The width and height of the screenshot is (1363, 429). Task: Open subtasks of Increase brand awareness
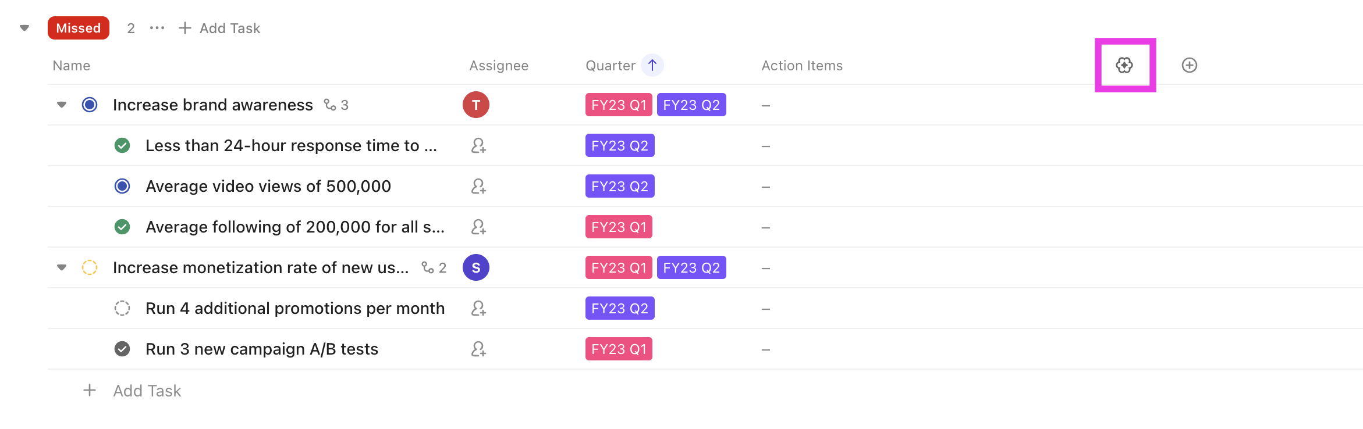click(x=336, y=105)
